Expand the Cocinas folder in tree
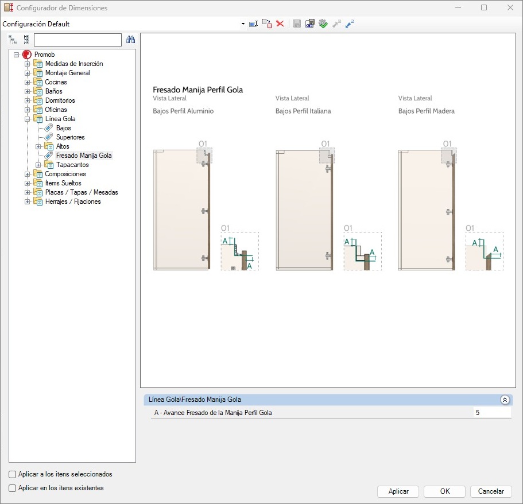523x504 pixels. [27, 82]
